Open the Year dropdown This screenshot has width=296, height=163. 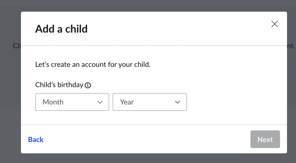pos(150,102)
